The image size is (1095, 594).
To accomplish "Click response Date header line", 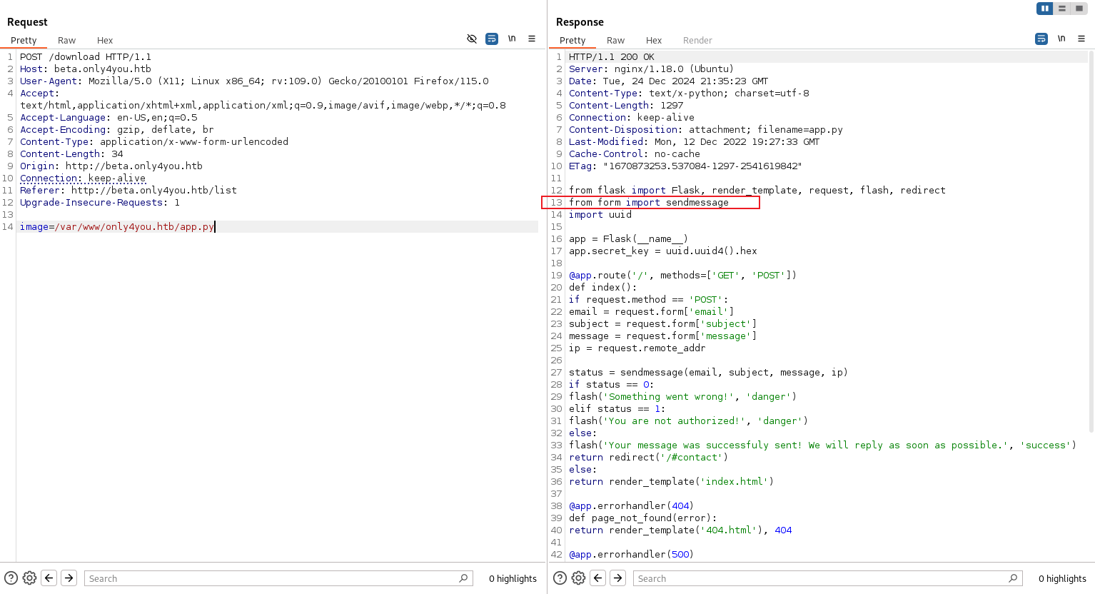I will click(x=669, y=81).
